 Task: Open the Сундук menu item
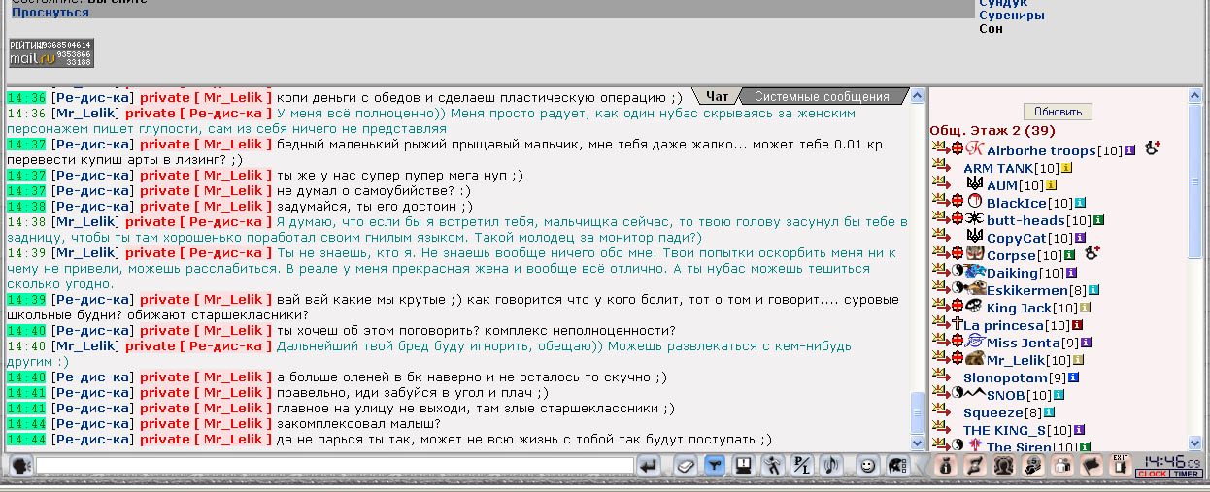click(x=1003, y=4)
